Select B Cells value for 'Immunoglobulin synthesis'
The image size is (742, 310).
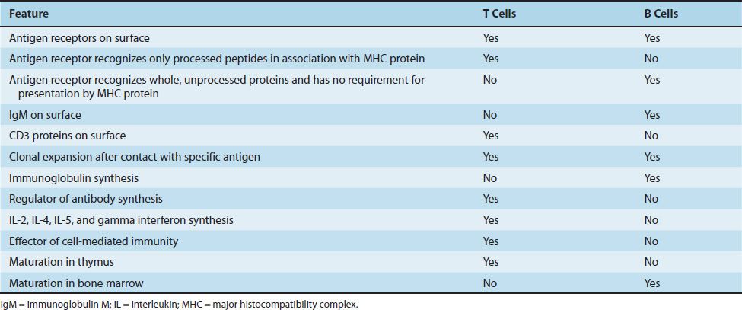coord(653,178)
